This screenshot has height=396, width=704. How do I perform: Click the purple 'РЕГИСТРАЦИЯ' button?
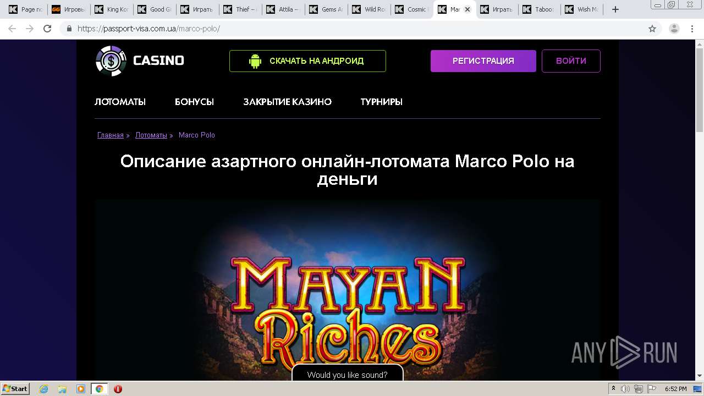[483, 61]
